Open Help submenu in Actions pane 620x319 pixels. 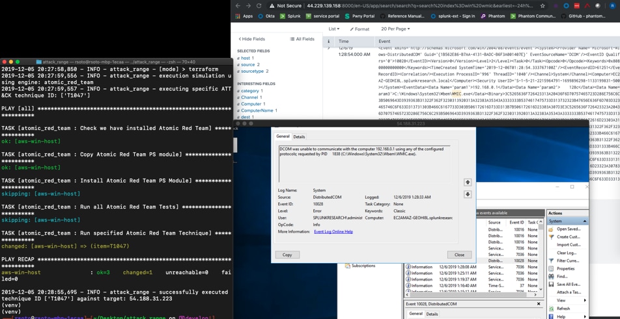[568, 316]
